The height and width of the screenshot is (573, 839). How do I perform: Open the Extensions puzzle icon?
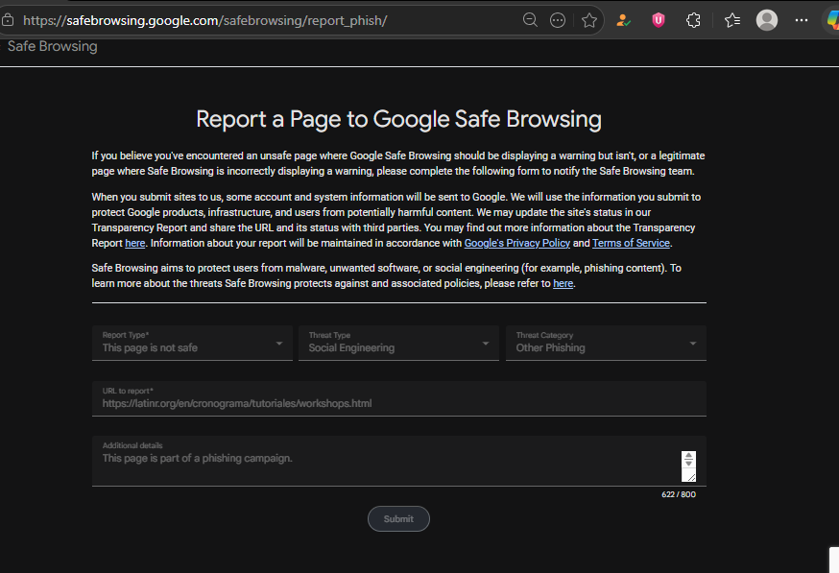[693, 20]
